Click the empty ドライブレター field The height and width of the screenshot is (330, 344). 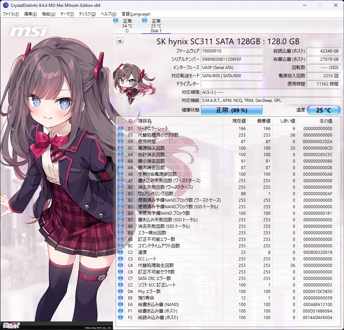click(x=232, y=84)
